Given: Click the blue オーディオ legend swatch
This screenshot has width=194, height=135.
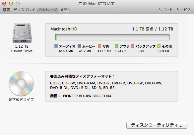Looking at the screenshot, I should point(56,46).
